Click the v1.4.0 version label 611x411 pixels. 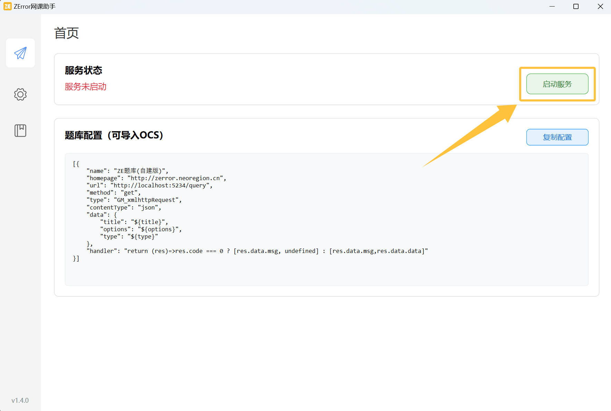click(20, 400)
